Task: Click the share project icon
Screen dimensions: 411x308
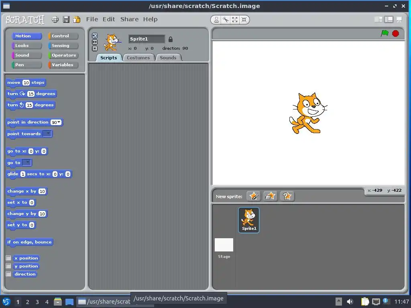Action: [x=77, y=20]
